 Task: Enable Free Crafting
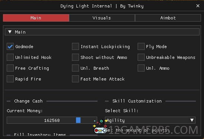[10, 68]
